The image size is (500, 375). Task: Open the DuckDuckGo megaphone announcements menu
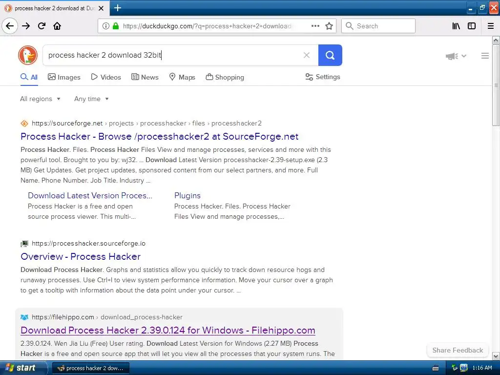[x=456, y=56]
